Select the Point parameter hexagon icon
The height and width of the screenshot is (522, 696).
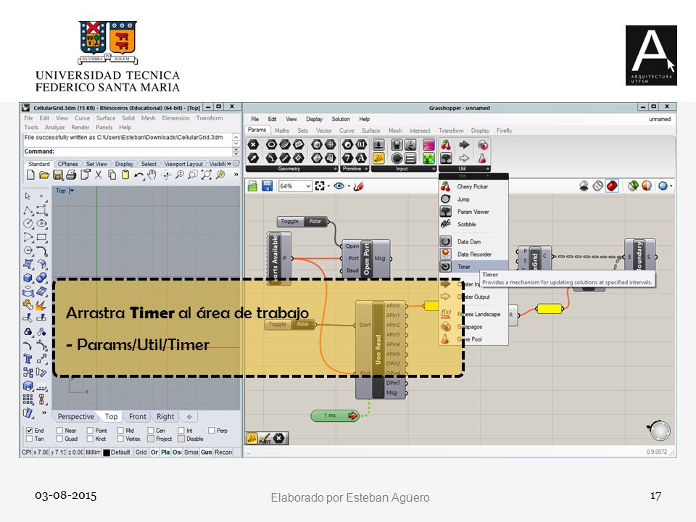coord(253,145)
